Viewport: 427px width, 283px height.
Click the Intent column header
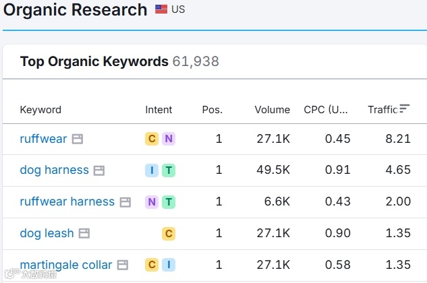159,110
